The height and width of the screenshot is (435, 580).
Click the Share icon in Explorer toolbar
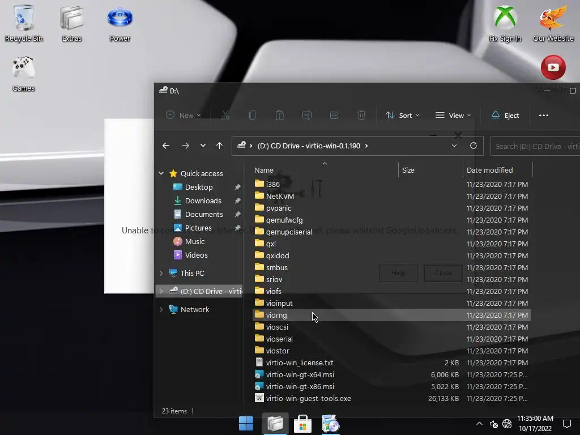click(x=334, y=116)
